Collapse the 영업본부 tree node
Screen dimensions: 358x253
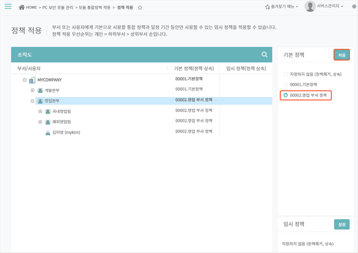coord(33,101)
